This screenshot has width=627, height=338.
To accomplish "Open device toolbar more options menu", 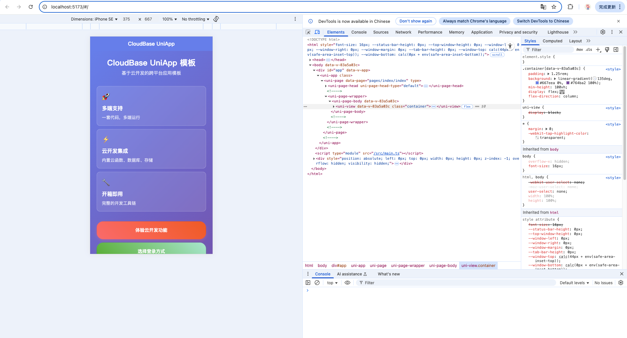I will (295, 19).
